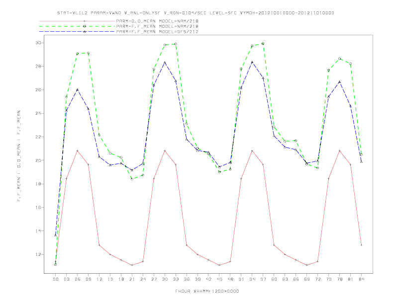The image size is (394, 304).
Task: Select legend entry PARM=F.F_MEAN MODEL=GFS/212
Action: (157, 32)
